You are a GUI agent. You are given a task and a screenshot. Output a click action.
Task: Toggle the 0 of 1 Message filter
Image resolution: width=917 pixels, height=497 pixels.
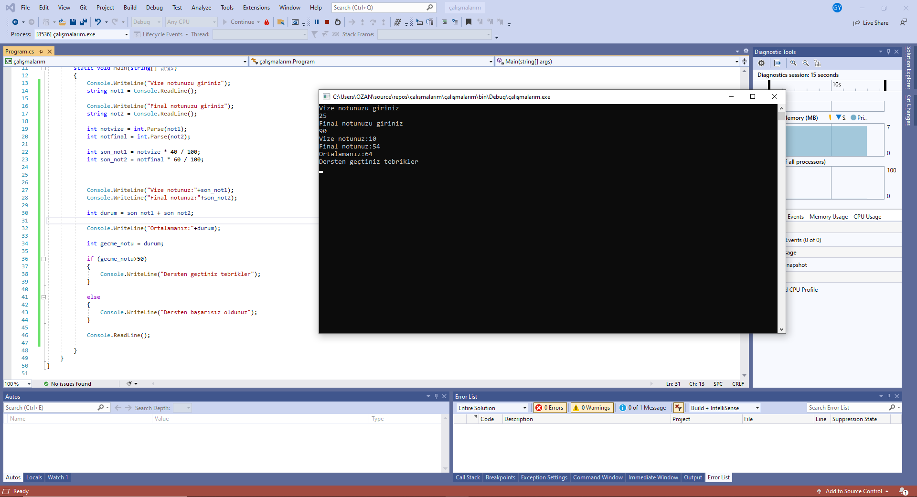(x=643, y=408)
